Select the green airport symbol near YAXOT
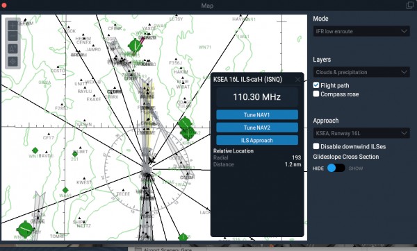 [136, 46]
